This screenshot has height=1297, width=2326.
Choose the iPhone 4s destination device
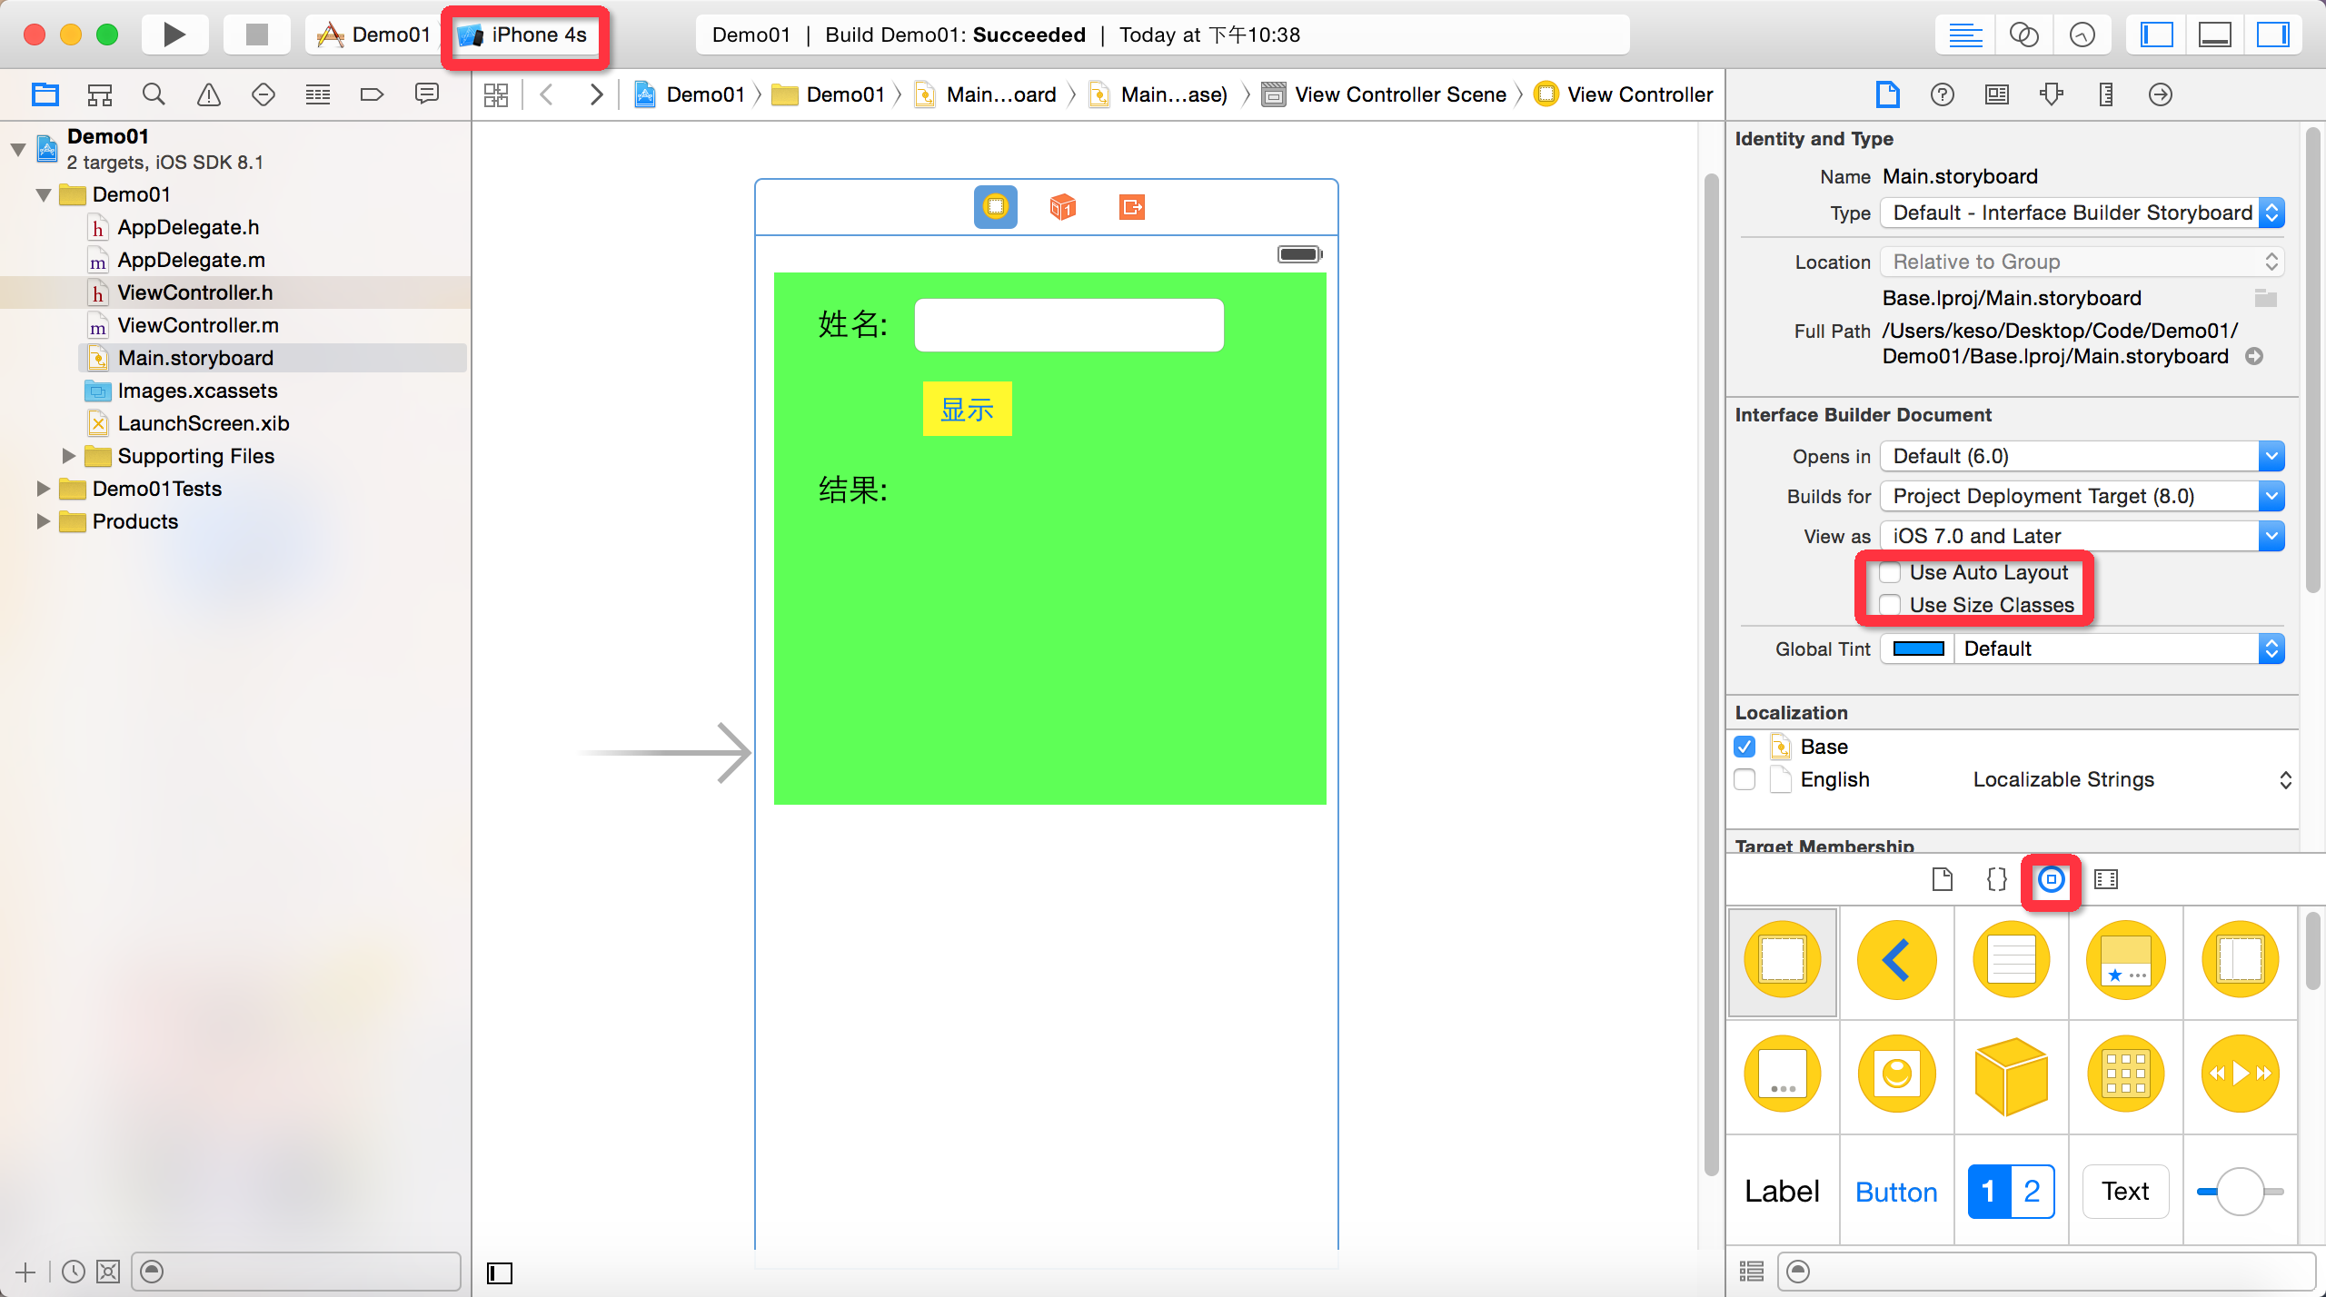(x=523, y=35)
